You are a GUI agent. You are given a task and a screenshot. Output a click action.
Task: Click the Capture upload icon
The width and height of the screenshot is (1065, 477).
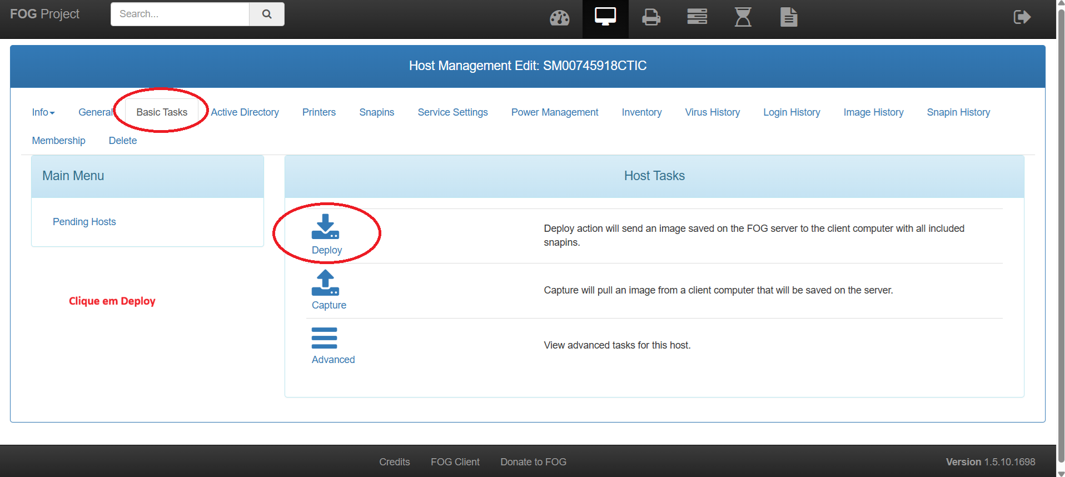click(x=325, y=283)
